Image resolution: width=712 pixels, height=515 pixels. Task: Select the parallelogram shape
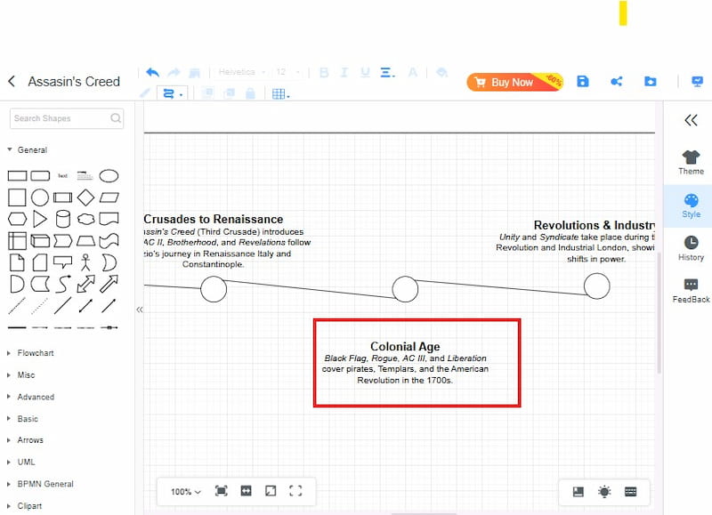(x=109, y=197)
